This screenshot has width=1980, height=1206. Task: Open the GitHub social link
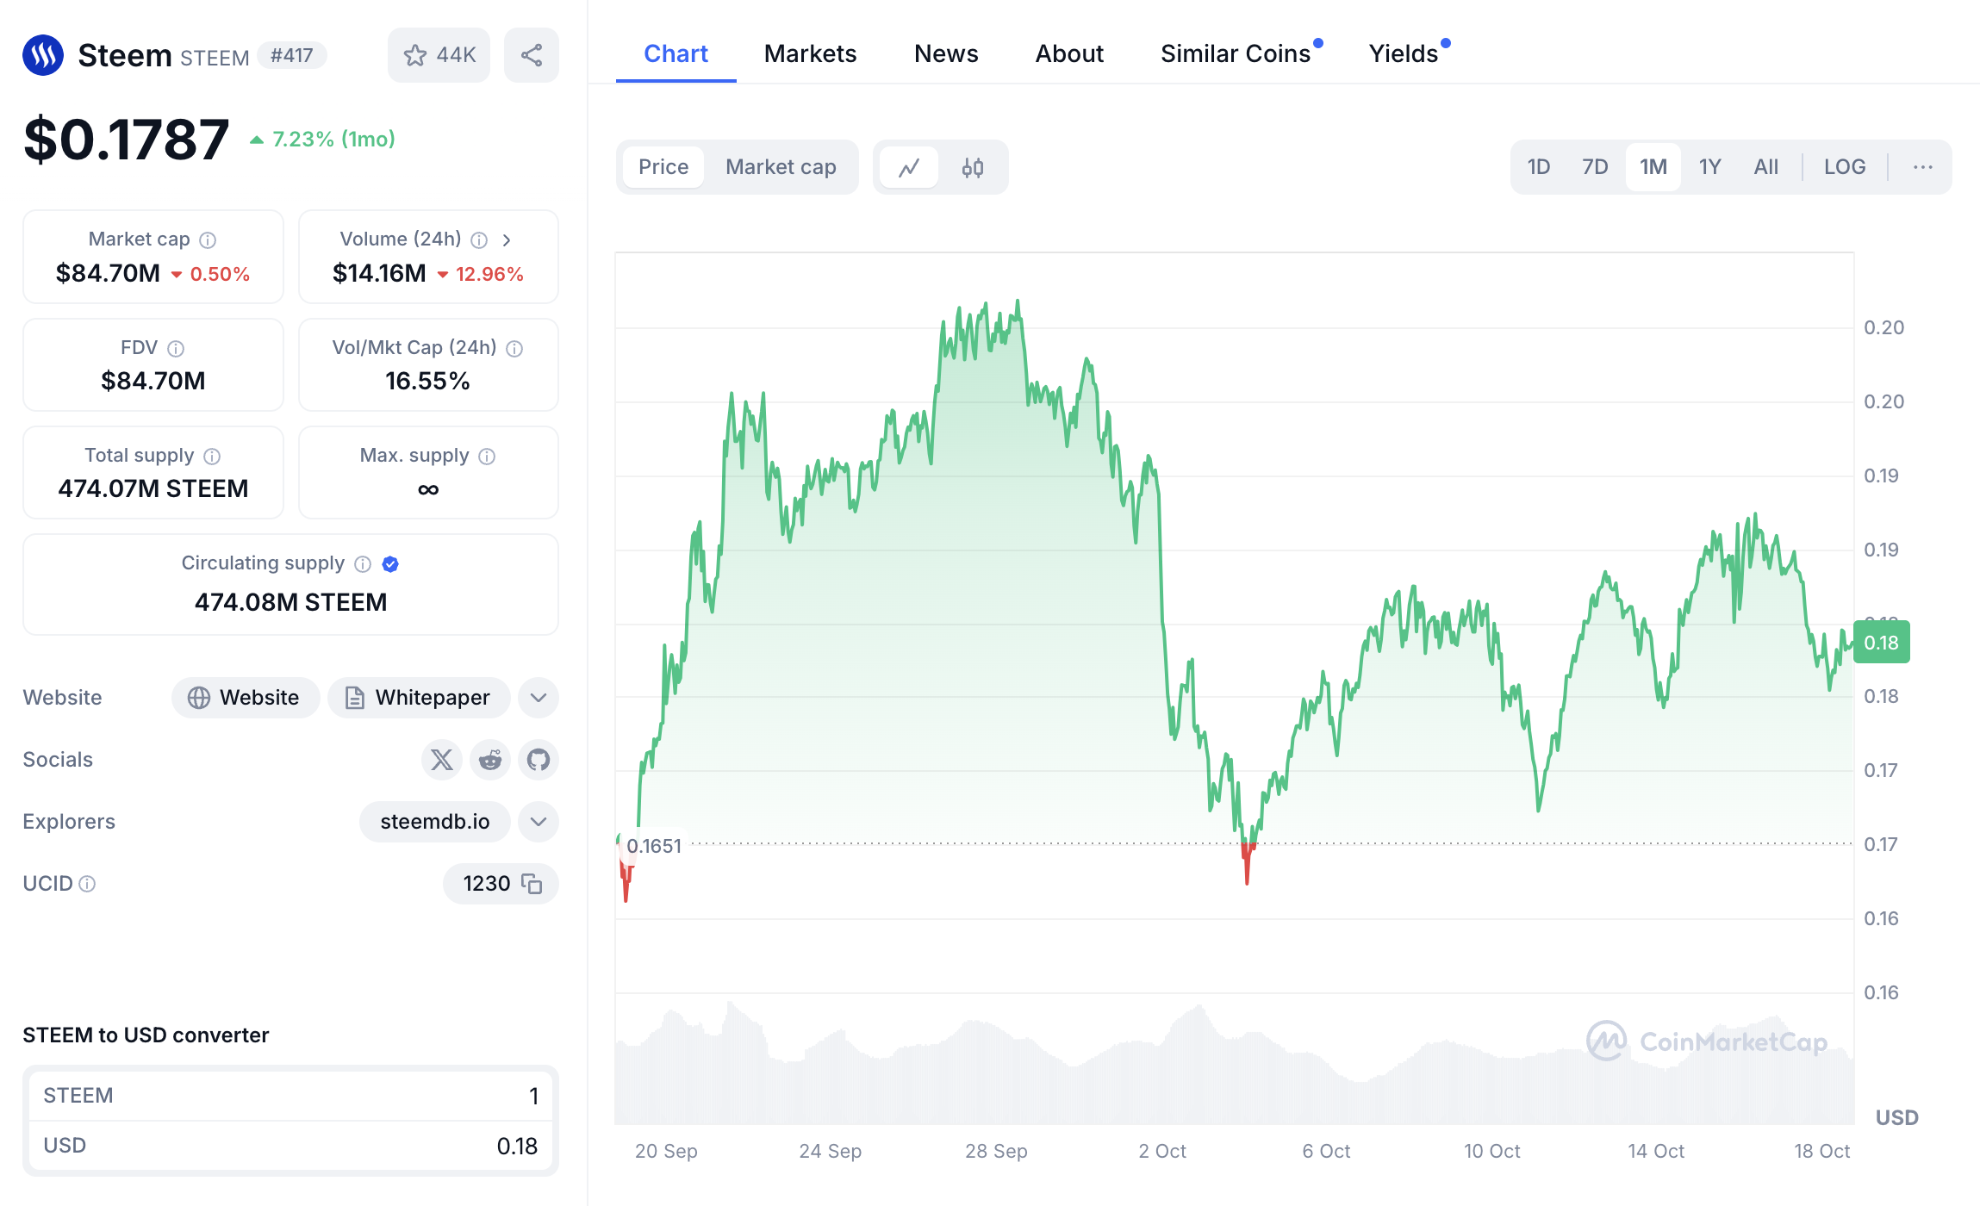[x=539, y=760]
